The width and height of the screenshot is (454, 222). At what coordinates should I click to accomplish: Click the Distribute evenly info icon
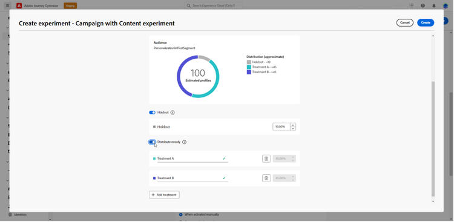coord(185,142)
